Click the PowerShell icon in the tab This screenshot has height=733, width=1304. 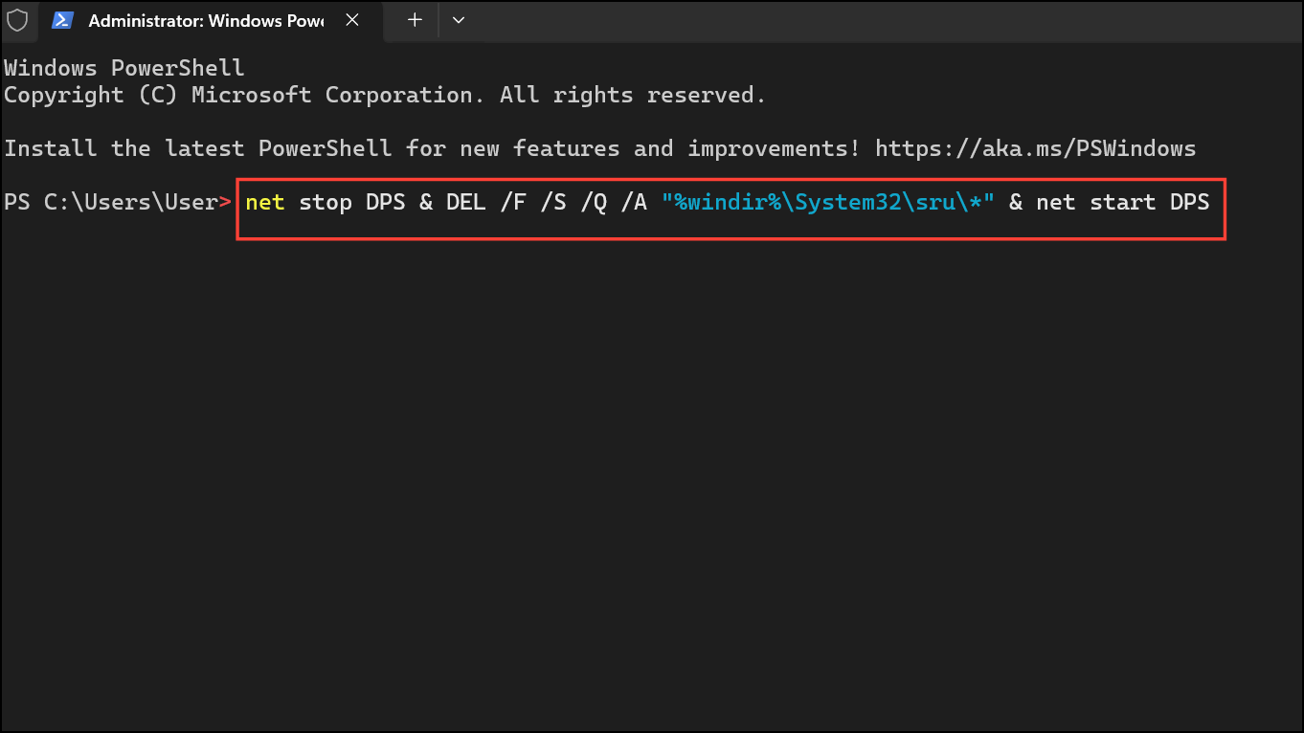(x=62, y=20)
